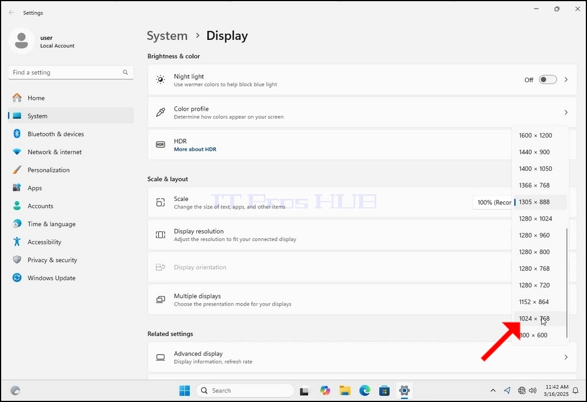Select 1400 × 1050 resolution
Screen dimensions: 587x402
(x=540, y=168)
